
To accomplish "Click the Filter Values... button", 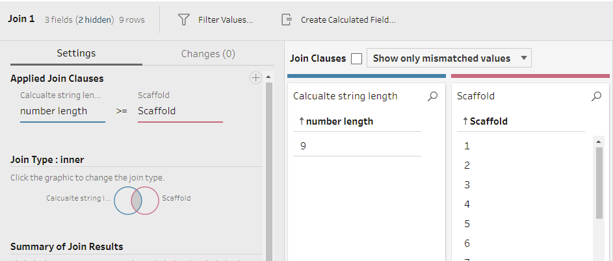I will click(225, 19).
